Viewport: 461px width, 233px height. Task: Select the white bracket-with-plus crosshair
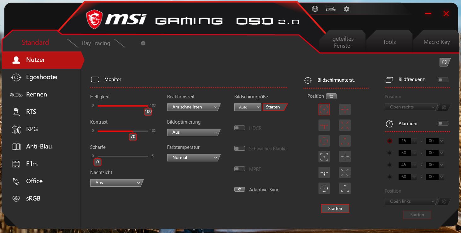pos(324,157)
